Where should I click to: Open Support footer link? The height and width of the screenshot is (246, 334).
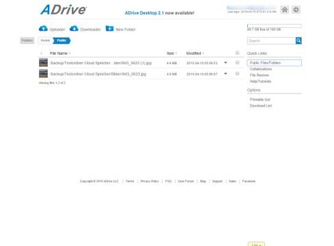[x=217, y=181]
